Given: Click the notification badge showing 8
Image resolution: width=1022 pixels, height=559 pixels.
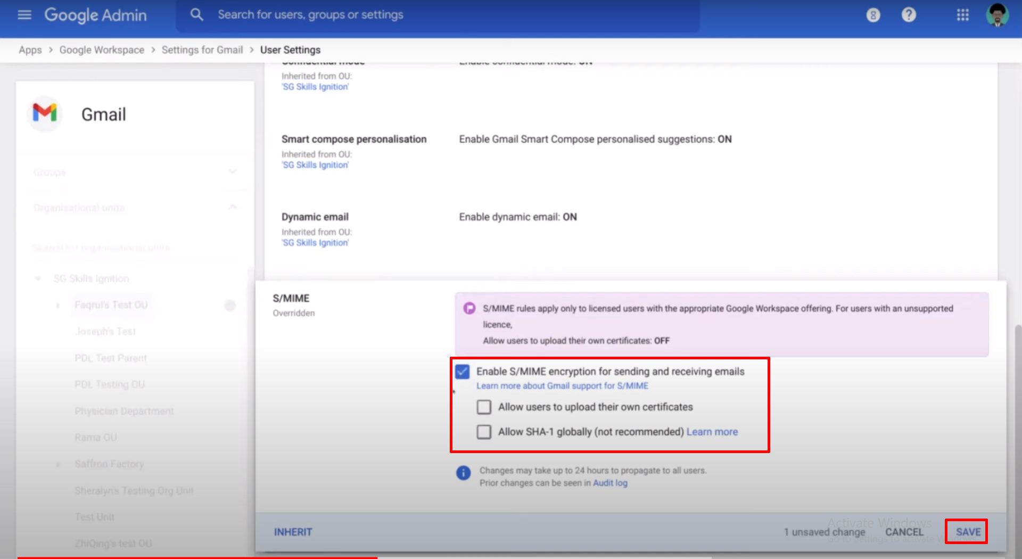Looking at the screenshot, I should tap(873, 15).
